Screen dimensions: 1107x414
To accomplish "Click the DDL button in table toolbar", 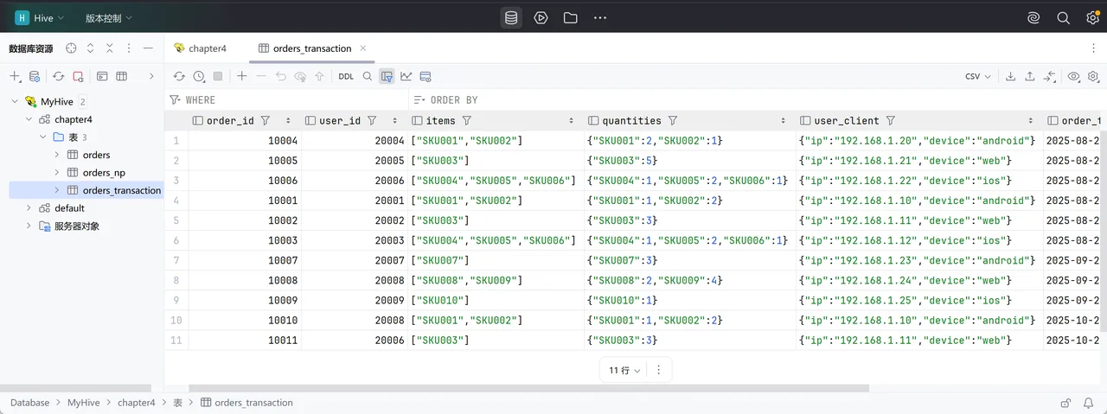I will pyautogui.click(x=346, y=76).
